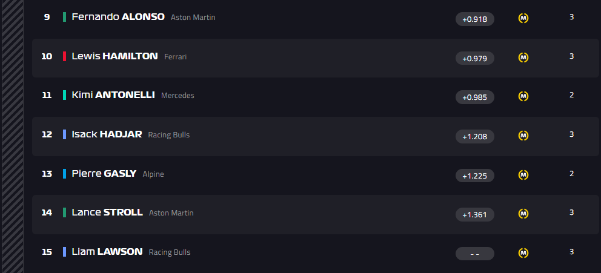Click the +0.918 gap badge
This screenshot has width=601, height=273.
475,19
